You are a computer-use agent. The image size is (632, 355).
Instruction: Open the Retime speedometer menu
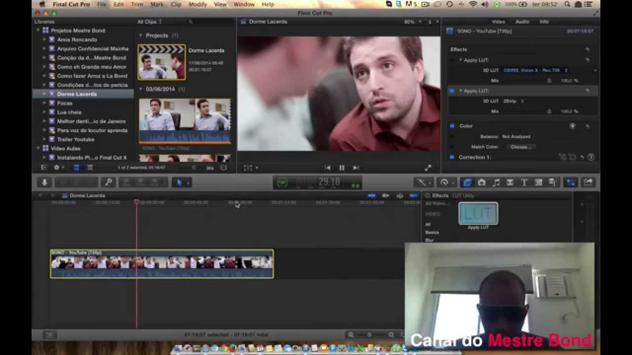[446, 182]
